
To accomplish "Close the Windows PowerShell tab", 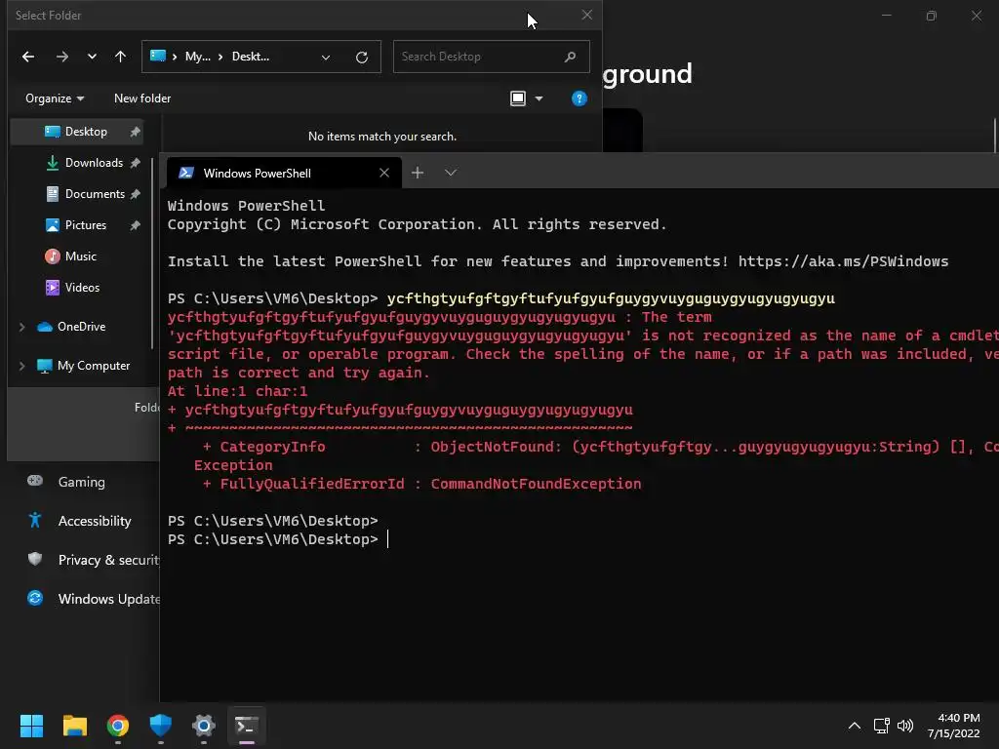I will [x=384, y=174].
